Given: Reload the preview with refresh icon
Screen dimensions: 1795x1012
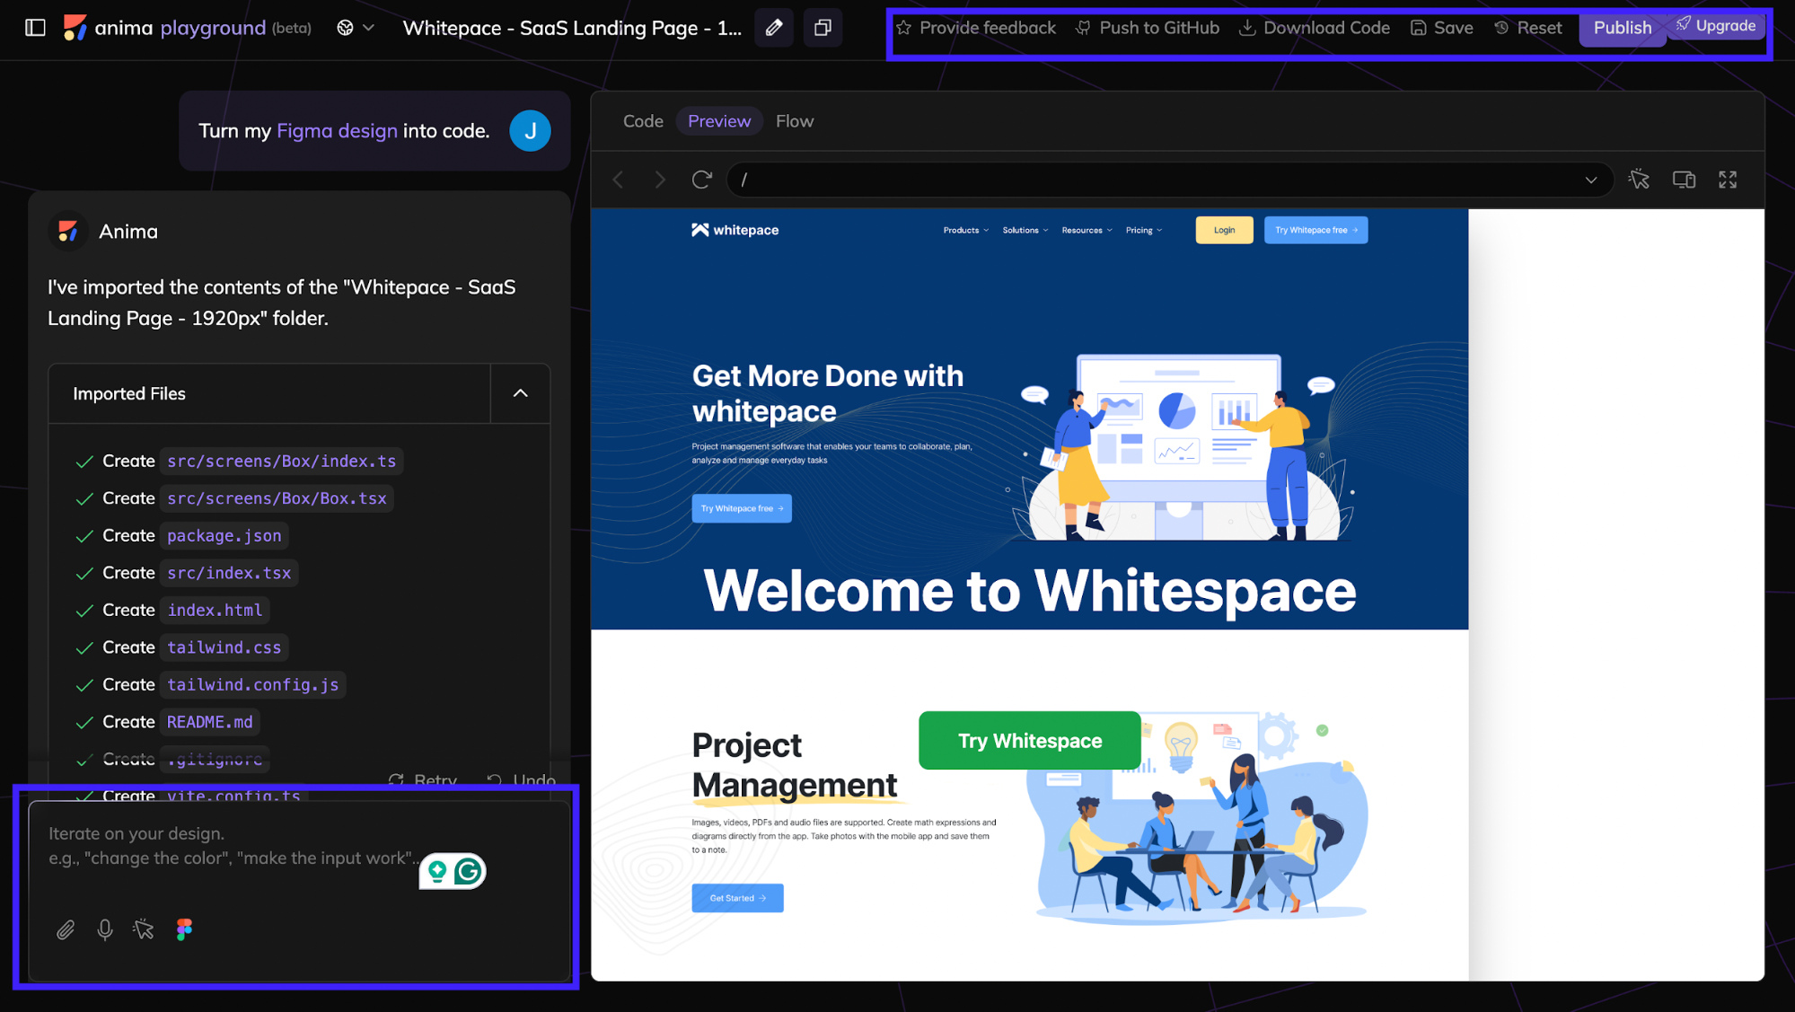Looking at the screenshot, I should [701, 180].
